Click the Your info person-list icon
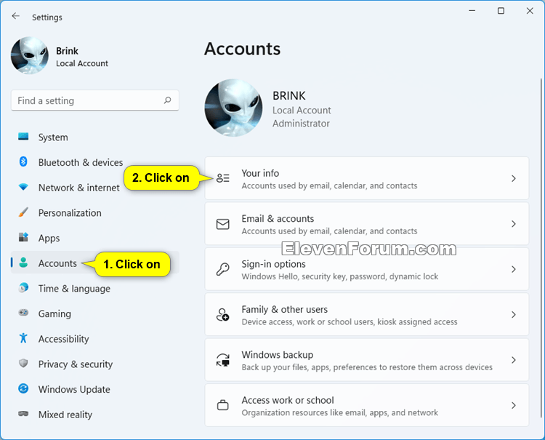The image size is (545, 440). [223, 178]
